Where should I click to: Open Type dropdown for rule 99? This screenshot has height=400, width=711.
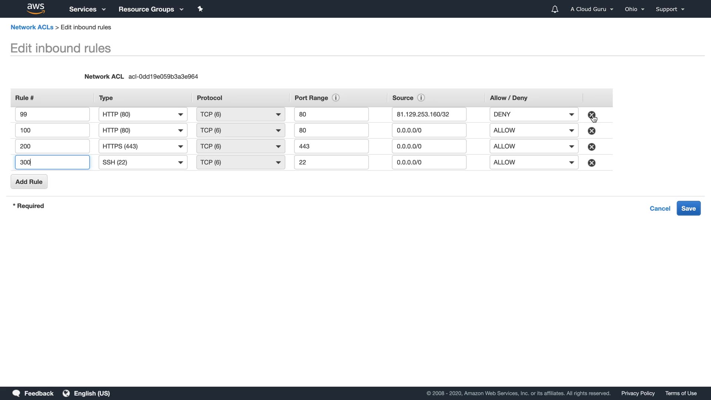tap(143, 114)
